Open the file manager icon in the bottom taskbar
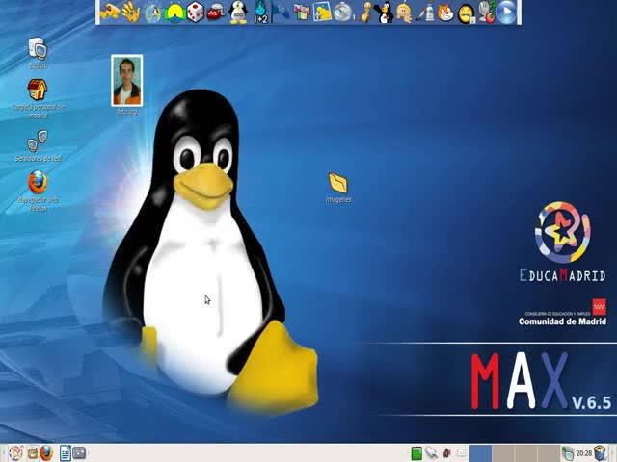 pyautogui.click(x=32, y=453)
